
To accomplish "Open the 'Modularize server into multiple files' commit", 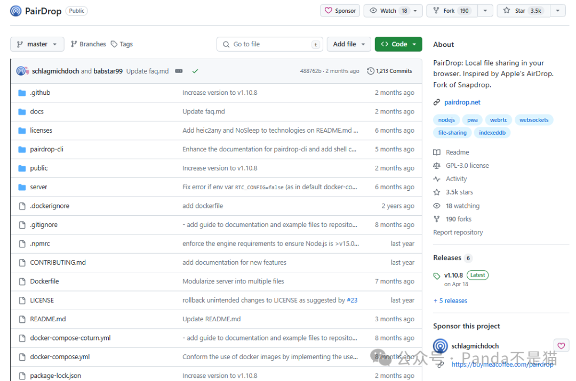I will [233, 281].
